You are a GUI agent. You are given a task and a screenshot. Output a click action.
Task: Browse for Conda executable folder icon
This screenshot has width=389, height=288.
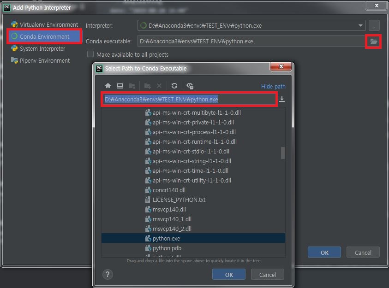[x=374, y=41]
